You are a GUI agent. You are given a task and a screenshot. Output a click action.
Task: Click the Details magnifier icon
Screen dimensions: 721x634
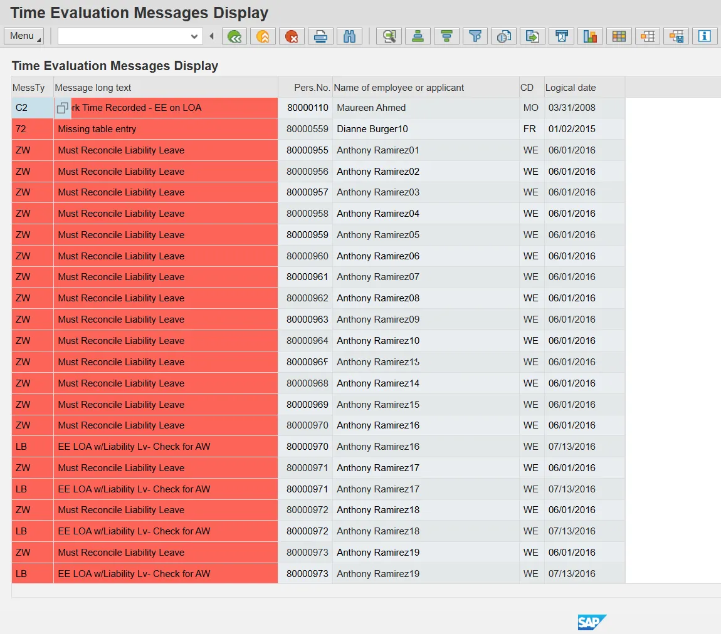point(389,36)
